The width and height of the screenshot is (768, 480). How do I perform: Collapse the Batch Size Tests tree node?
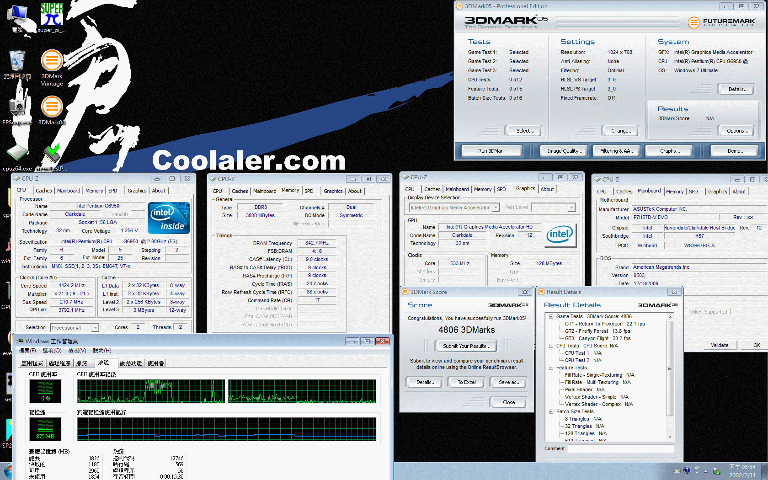[551, 411]
